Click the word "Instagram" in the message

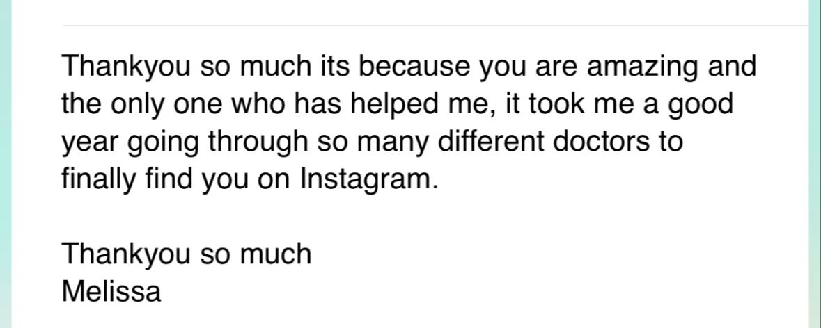[x=368, y=180]
